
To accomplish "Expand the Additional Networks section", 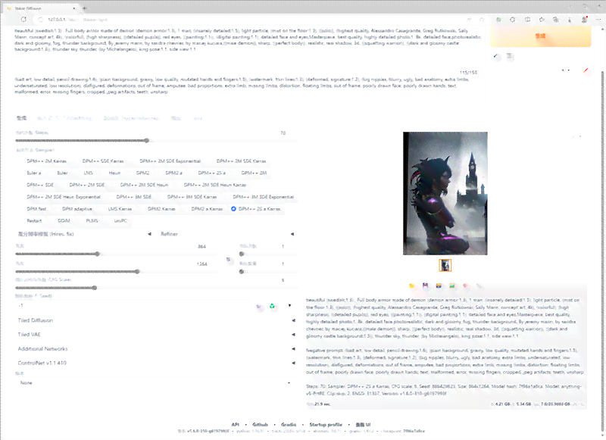I will click(x=156, y=349).
